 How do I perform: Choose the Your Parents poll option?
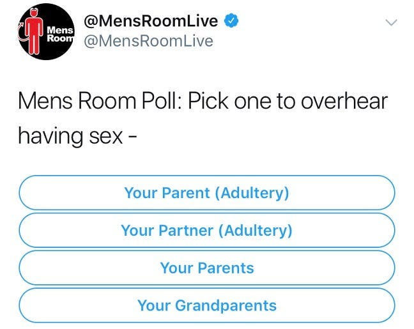(x=207, y=268)
